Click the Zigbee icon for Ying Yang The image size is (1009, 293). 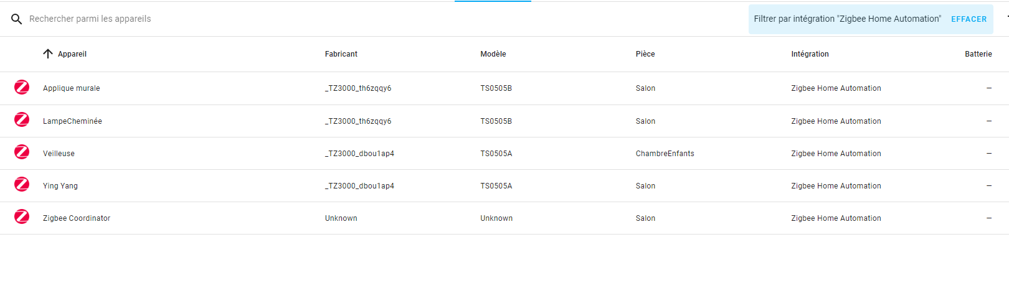click(x=22, y=184)
